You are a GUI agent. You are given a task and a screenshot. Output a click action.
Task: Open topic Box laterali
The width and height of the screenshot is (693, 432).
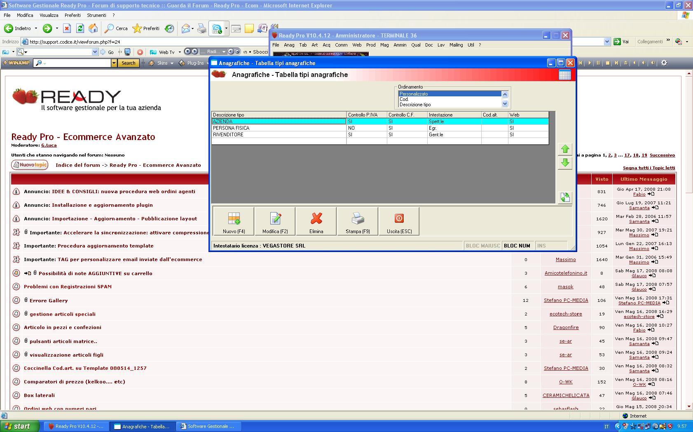39,395
